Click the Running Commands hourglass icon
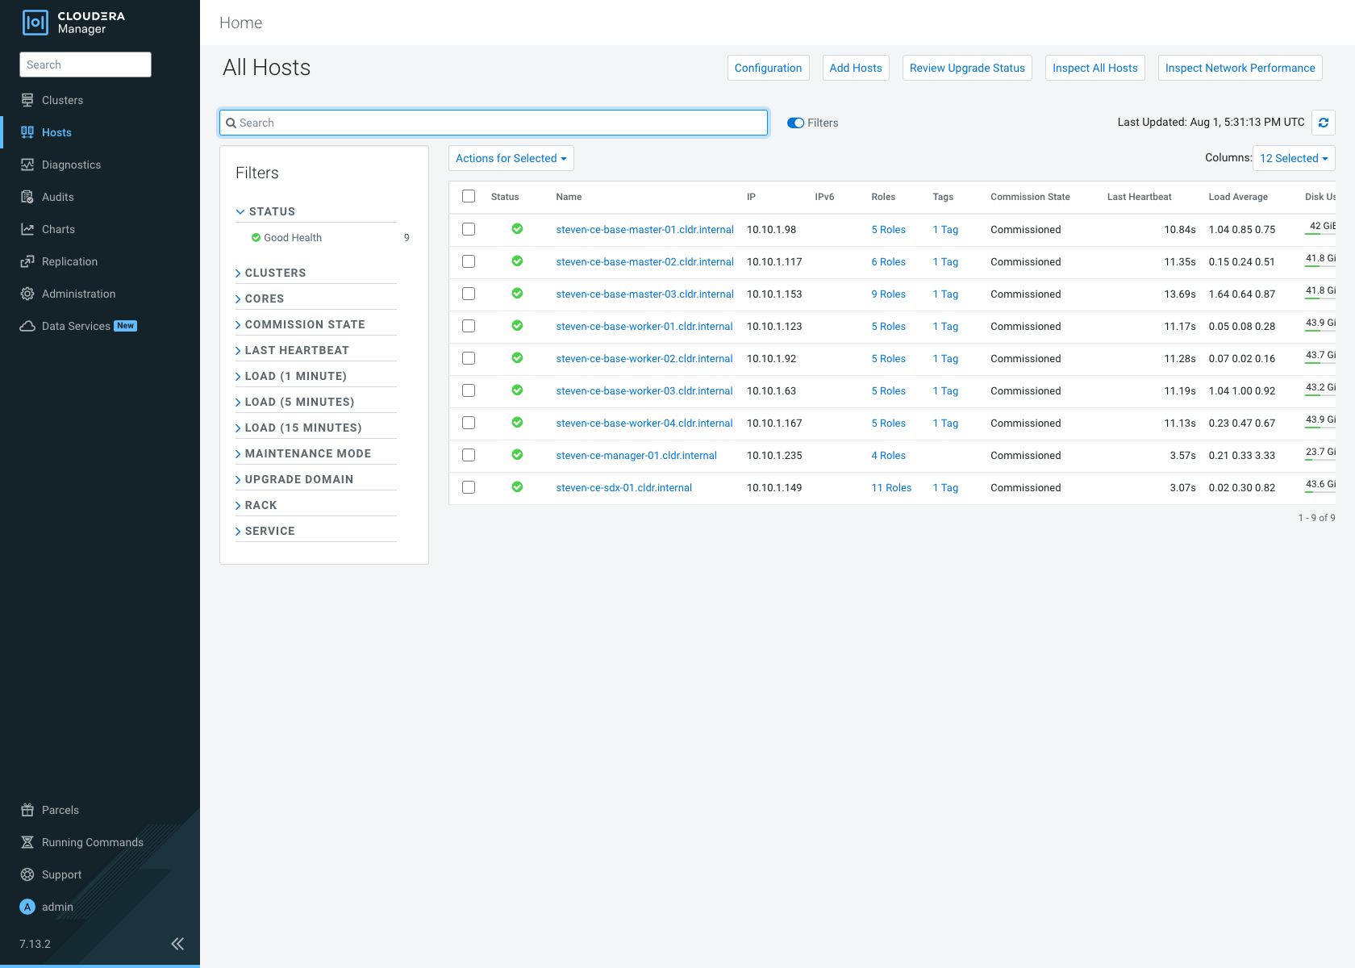Image resolution: width=1355 pixels, height=968 pixels. [27, 842]
